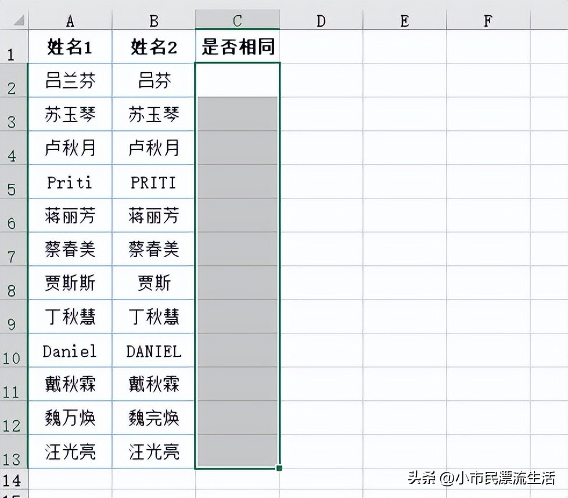Select 苏玉琴 in column B
568x498 pixels.
click(x=153, y=114)
